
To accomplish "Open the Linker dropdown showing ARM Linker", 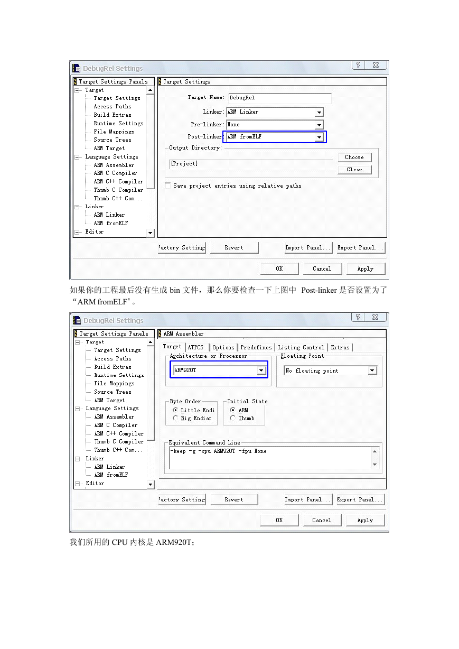I will tap(319, 112).
